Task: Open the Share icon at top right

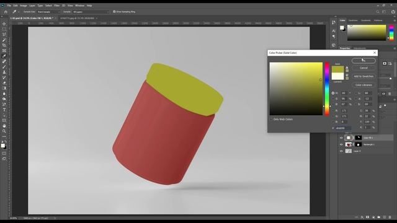Action: tap(393, 12)
